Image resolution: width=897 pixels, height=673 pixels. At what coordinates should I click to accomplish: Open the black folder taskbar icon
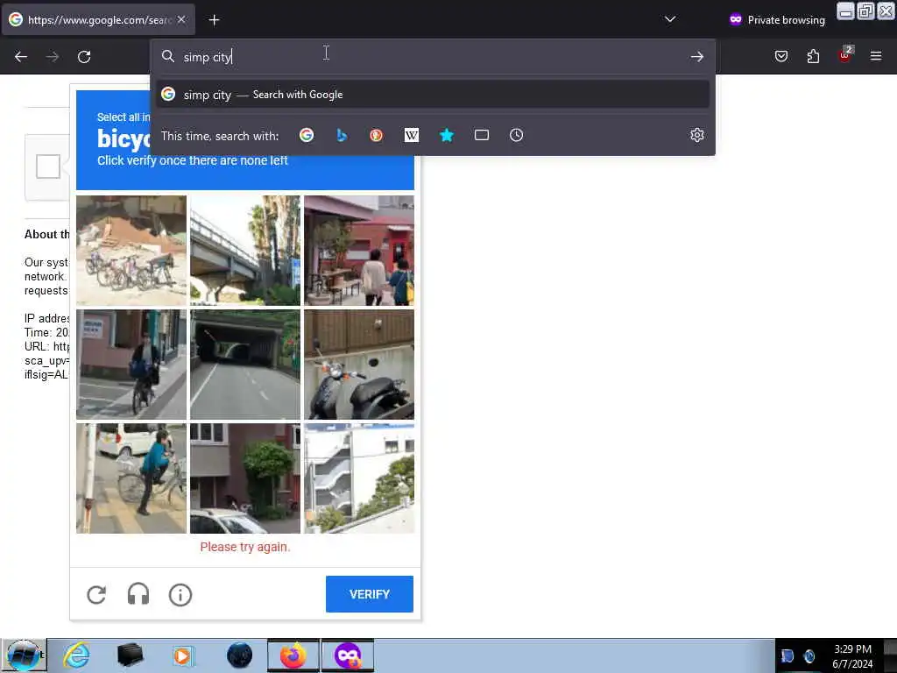(x=130, y=655)
